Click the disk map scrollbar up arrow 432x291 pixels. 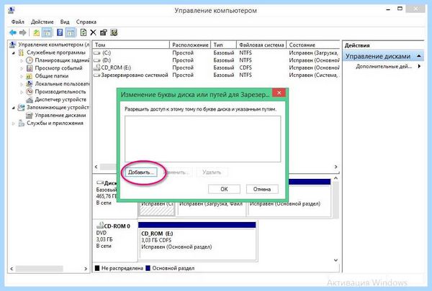click(336, 178)
